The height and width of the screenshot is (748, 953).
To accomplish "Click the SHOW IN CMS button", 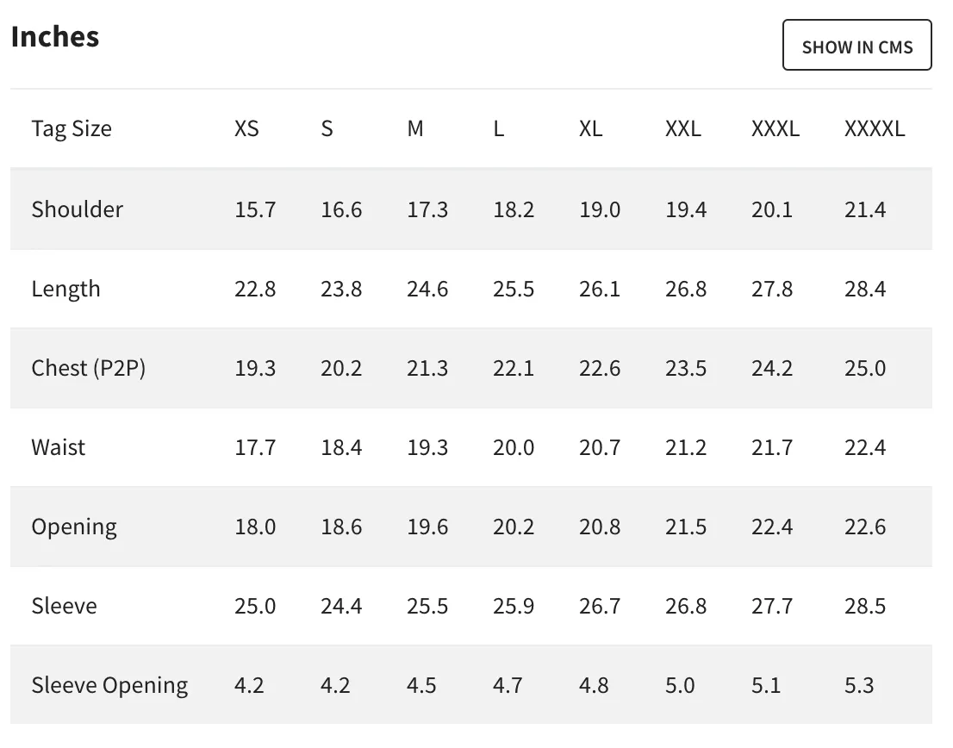I will pyautogui.click(x=856, y=45).
